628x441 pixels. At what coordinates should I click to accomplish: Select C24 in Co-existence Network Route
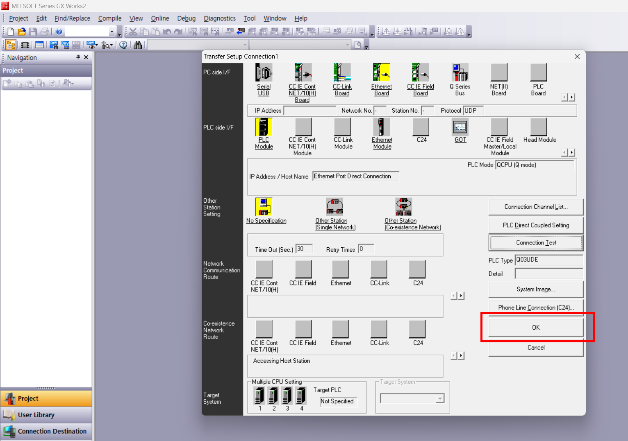click(x=417, y=329)
